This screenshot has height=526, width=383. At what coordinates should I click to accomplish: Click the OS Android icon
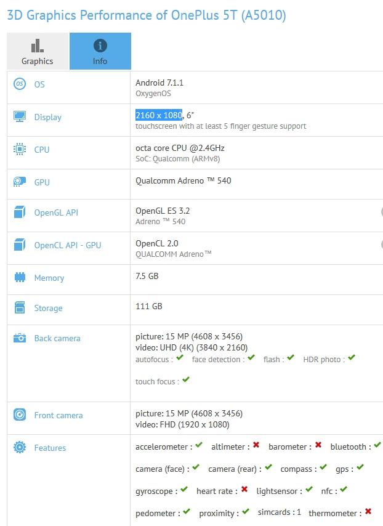tap(20, 84)
